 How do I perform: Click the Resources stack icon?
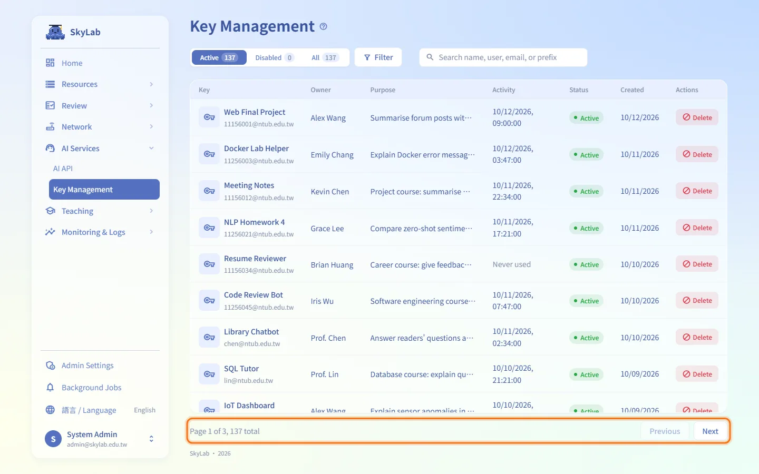point(50,84)
